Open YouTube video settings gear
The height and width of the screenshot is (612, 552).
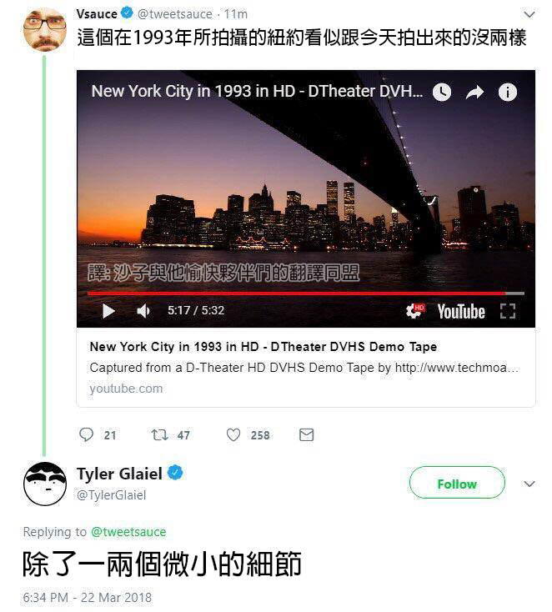coord(414,311)
